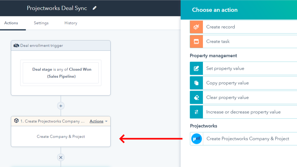Click the Clear property value eraser icon
Viewport: 297px width, 167px height.
click(x=196, y=97)
